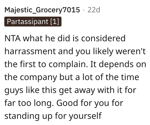Click the word considered in first line
This screenshot has width=150, height=125.
pos(103,38)
